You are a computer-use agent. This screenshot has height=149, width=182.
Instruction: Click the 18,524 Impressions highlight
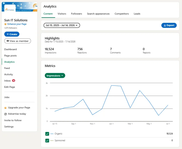click(51, 51)
